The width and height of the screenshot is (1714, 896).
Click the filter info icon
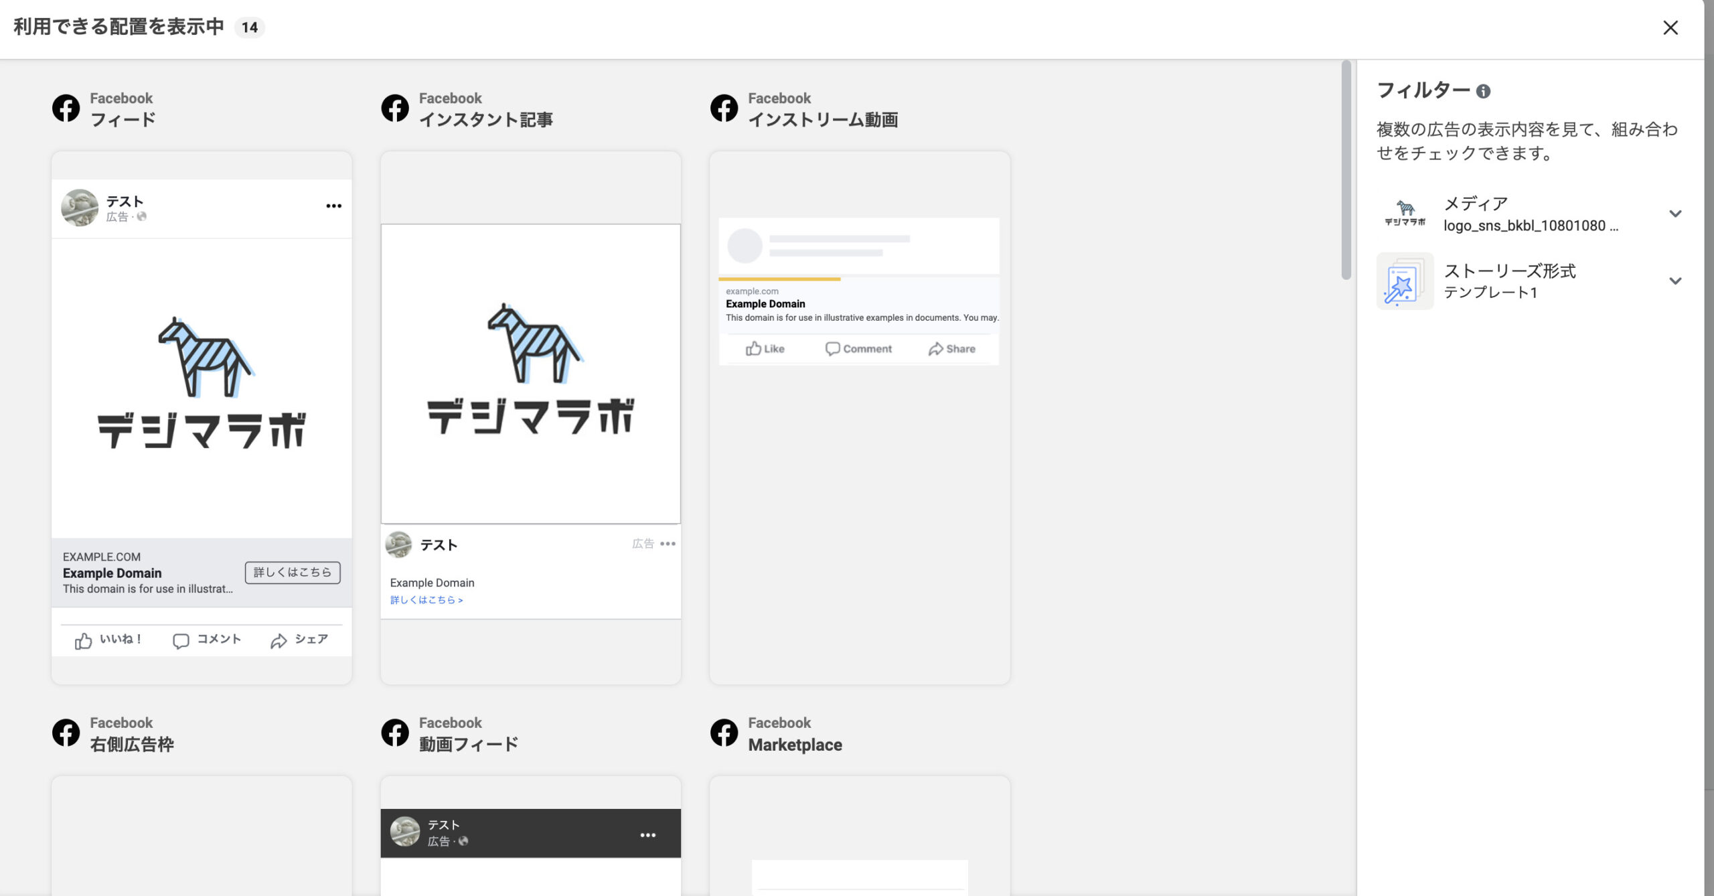pos(1483,91)
